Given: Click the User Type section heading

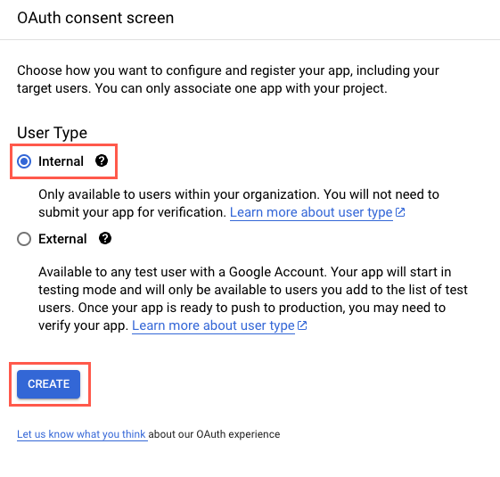Looking at the screenshot, I should (52, 133).
